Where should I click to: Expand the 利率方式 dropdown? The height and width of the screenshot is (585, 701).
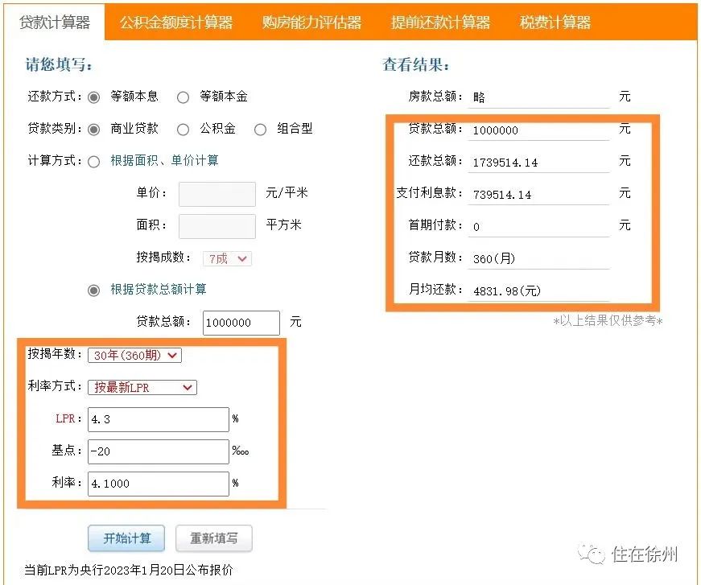tap(142, 387)
